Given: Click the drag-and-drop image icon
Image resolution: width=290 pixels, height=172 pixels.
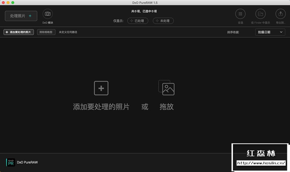Looking at the screenshot, I should [167, 88].
